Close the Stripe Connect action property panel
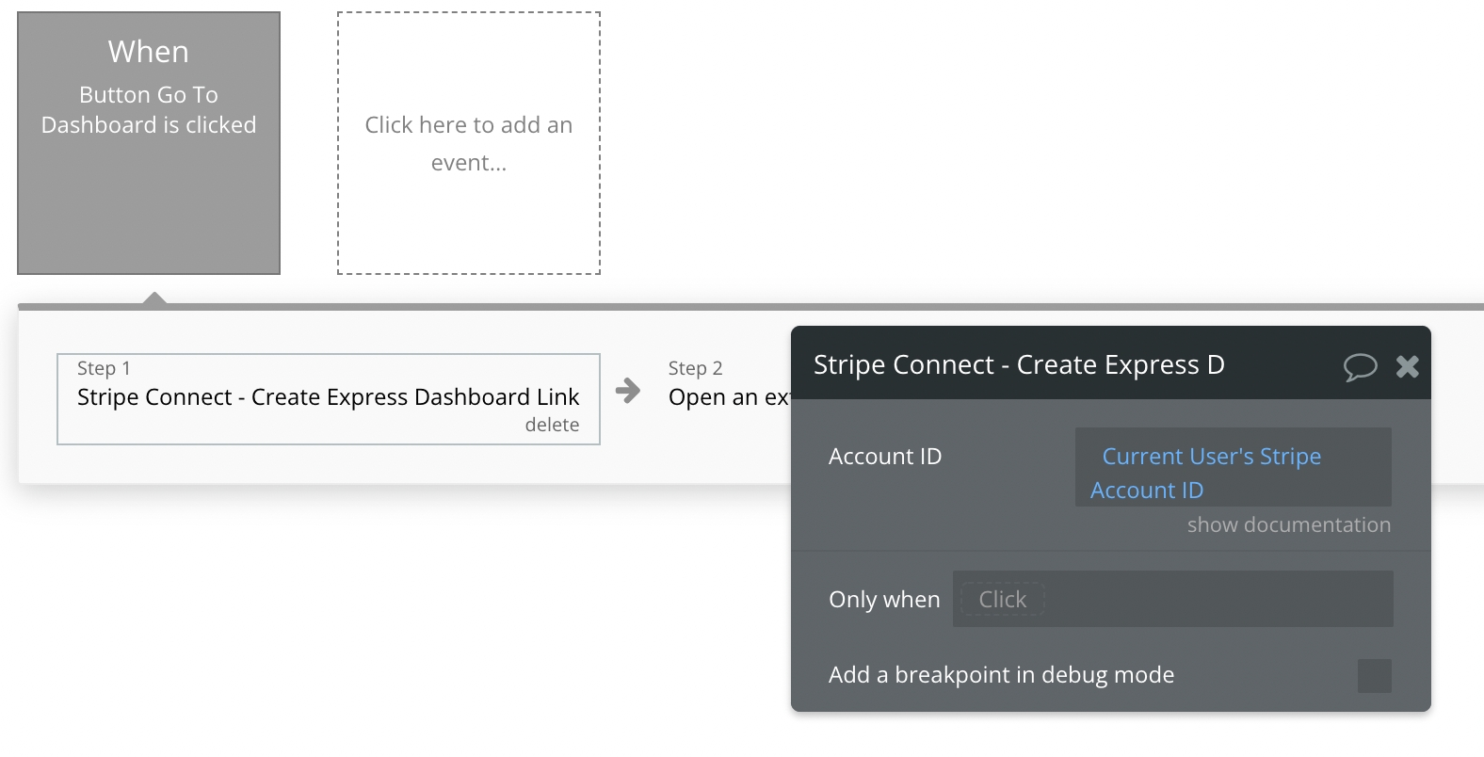 click(1408, 366)
